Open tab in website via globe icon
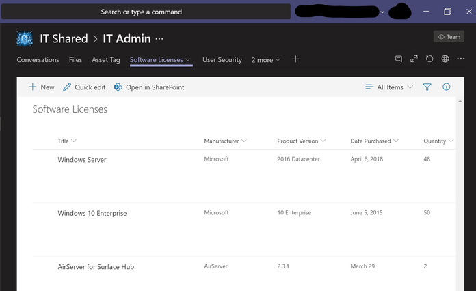This screenshot has width=476, height=291. click(445, 59)
